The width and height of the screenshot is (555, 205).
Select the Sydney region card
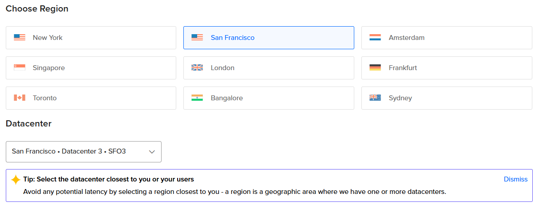447,98
